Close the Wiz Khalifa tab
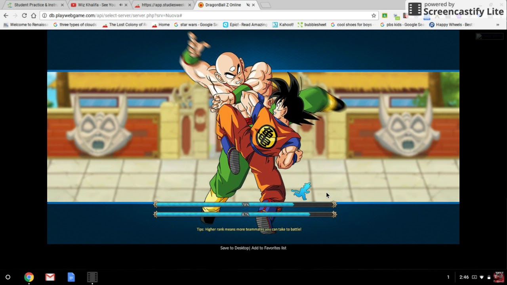The height and width of the screenshot is (285, 507). coord(126,5)
